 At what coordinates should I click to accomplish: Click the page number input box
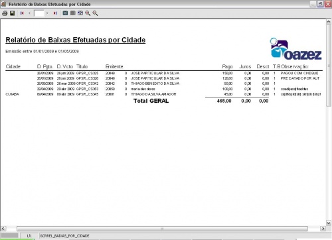[x=39, y=13]
